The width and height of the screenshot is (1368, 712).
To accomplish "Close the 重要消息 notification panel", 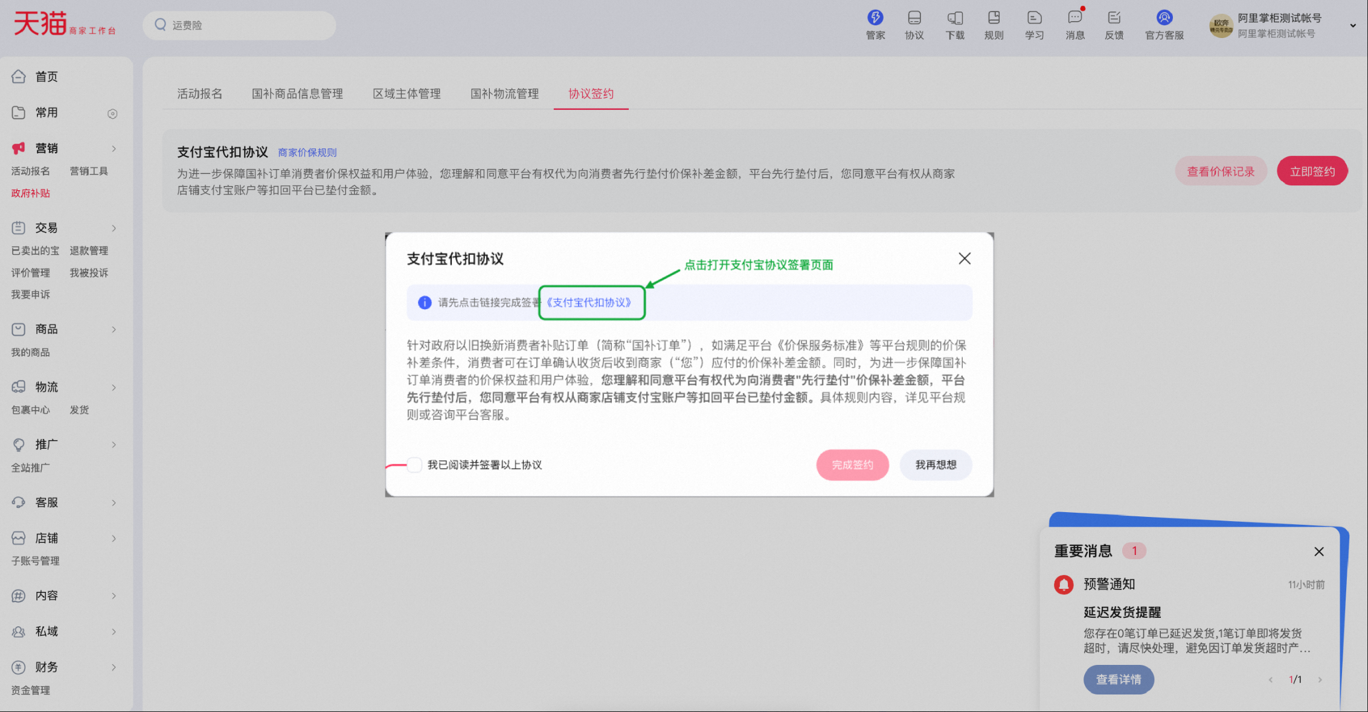I will pos(1318,551).
